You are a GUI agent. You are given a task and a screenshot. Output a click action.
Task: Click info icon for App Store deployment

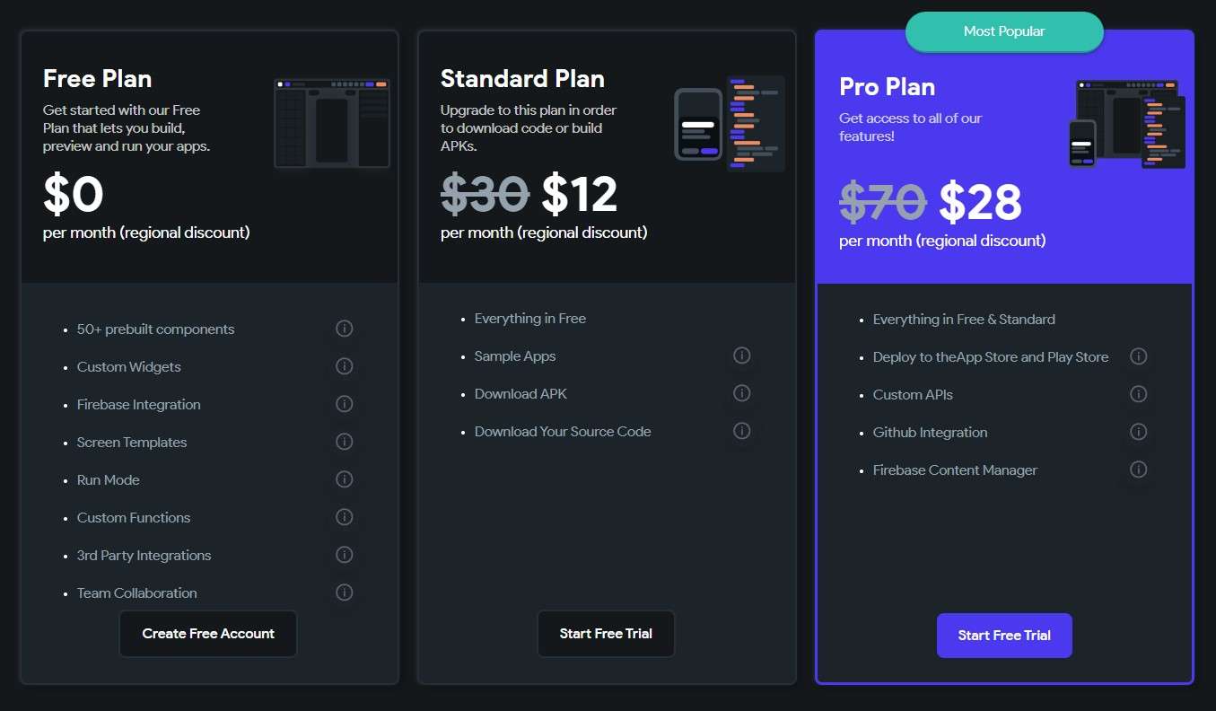click(1139, 356)
